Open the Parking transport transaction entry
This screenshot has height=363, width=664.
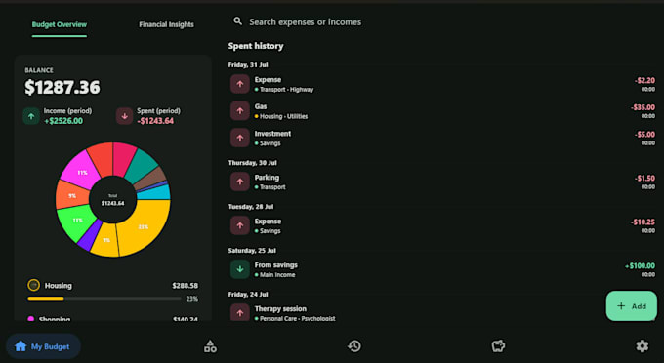pos(442,181)
